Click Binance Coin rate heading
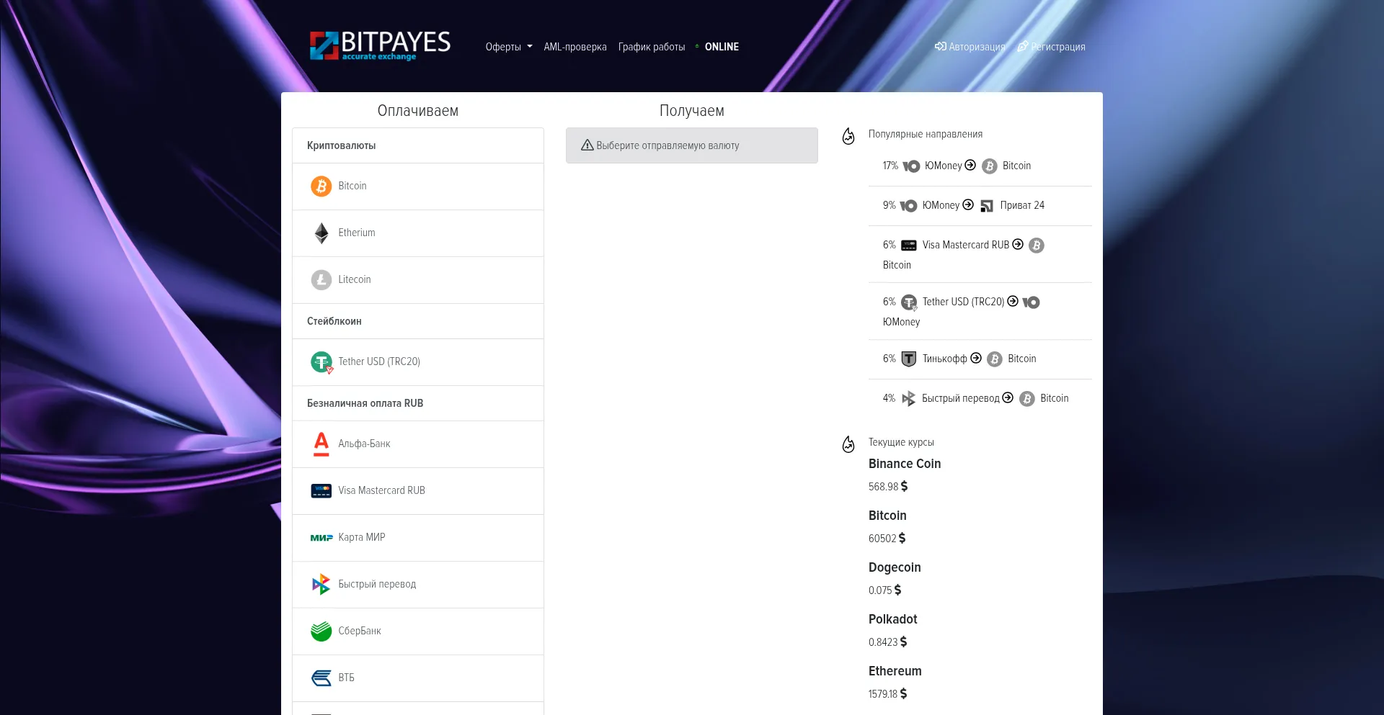This screenshot has width=1384, height=715. (905, 464)
